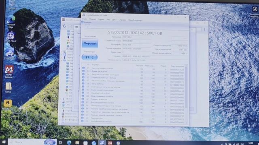Click the Serial ATA interface field
This screenshot has height=145, width=259.
(x=137, y=45)
